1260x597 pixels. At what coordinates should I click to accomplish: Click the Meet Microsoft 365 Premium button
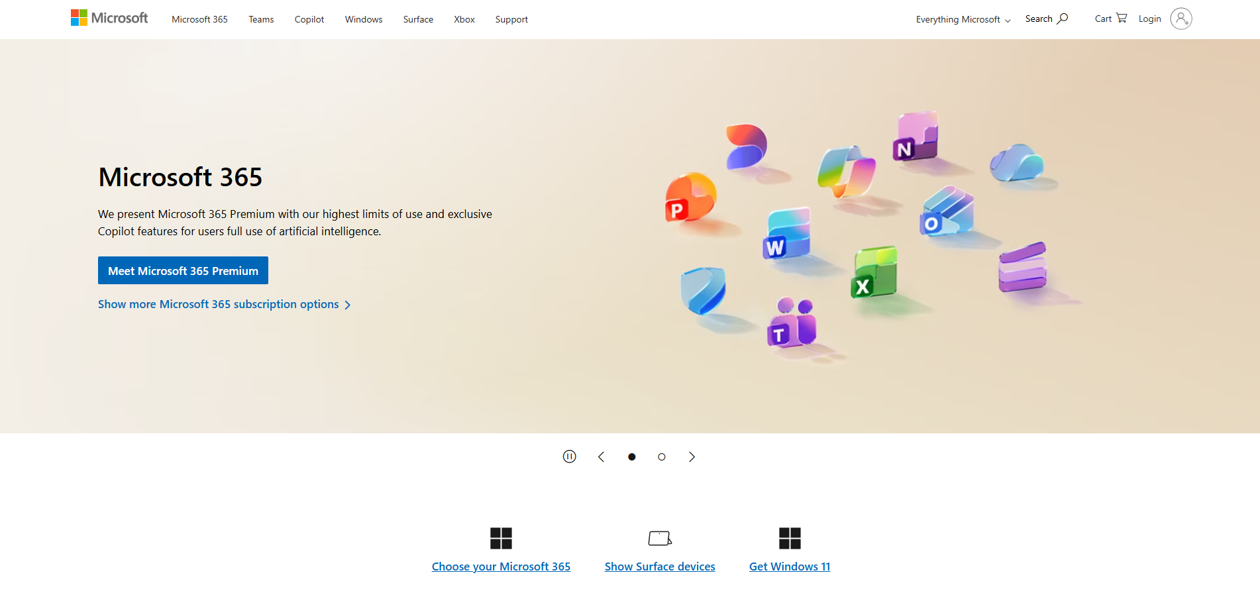click(x=182, y=270)
